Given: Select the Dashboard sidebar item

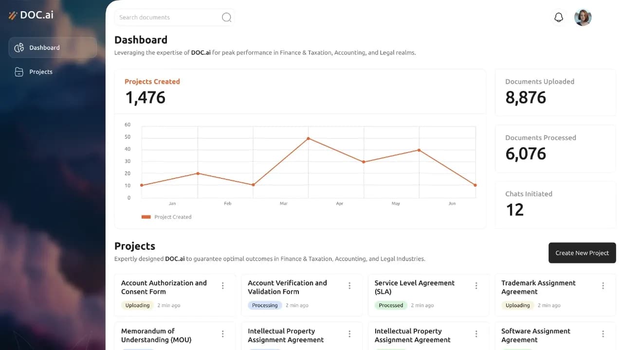Looking at the screenshot, I should click(x=53, y=48).
